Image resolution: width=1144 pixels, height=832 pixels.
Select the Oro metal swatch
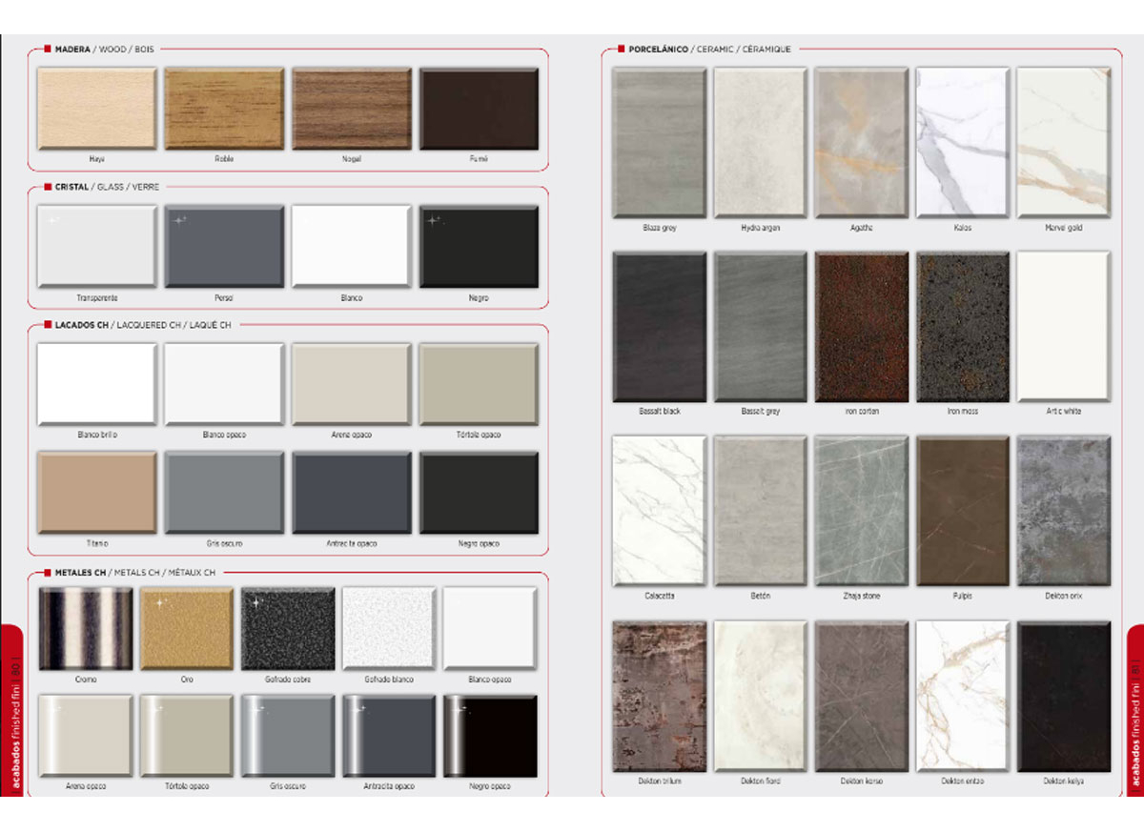(x=187, y=629)
